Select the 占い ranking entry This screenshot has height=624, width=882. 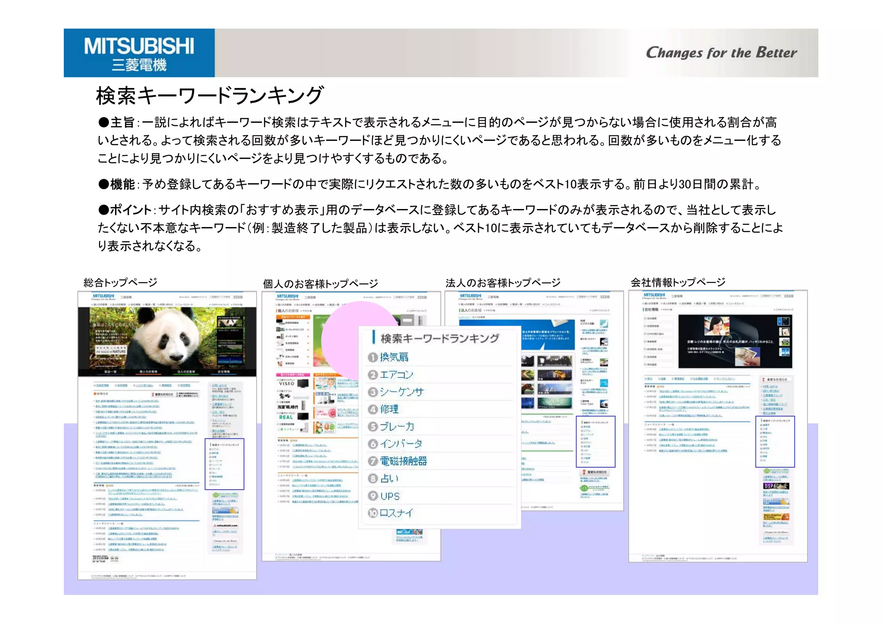[x=389, y=478]
